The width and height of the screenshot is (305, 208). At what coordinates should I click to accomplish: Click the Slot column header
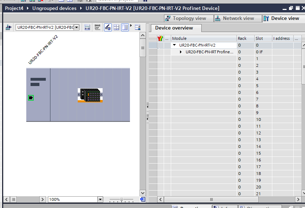[x=263, y=38]
